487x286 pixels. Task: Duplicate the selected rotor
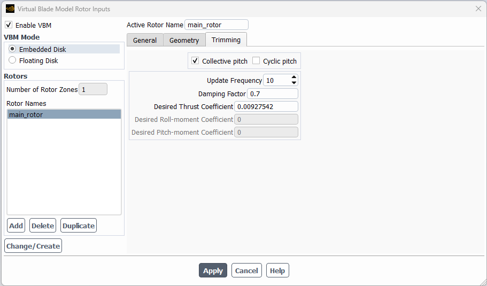point(79,226)
